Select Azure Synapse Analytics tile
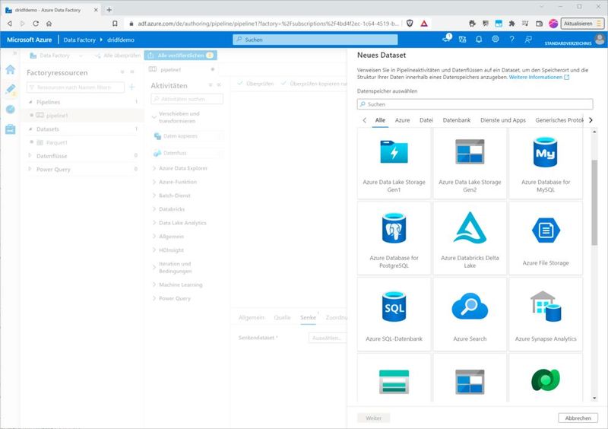 coord(546,314)
